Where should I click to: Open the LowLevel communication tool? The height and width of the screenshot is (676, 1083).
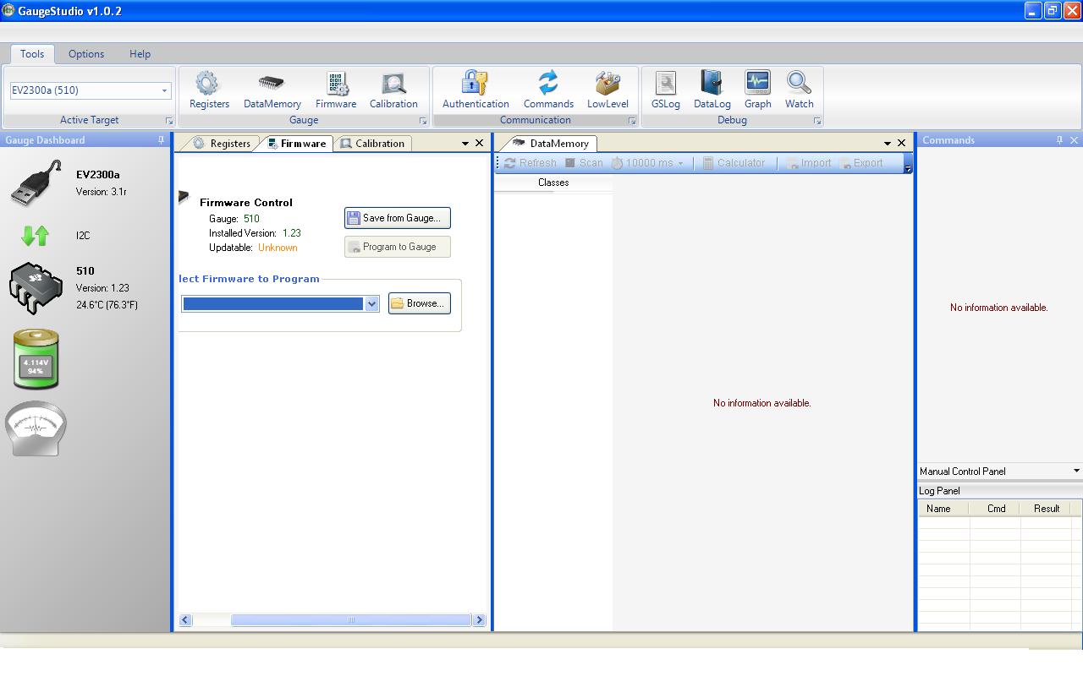pyautogui.click(x=607, y=90)
